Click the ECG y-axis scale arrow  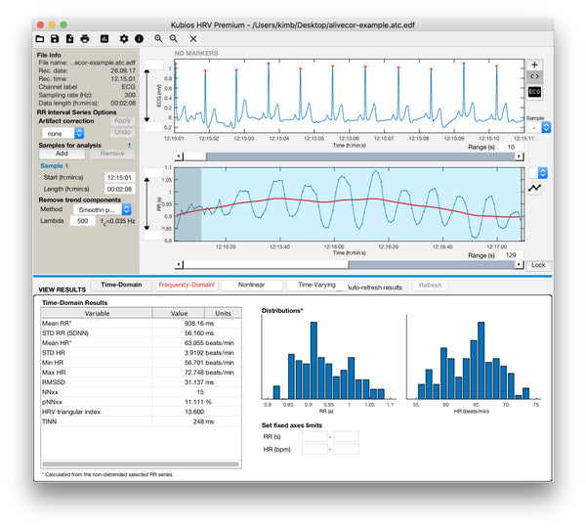pos(146,96)
